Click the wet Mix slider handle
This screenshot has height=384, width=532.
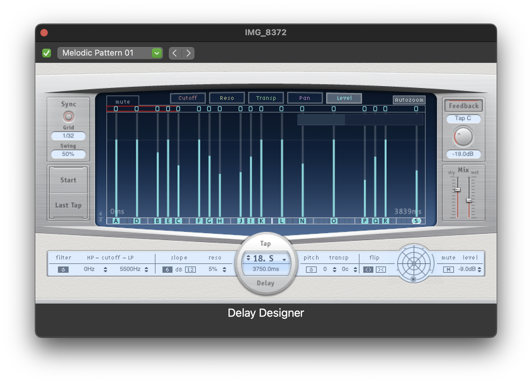tap(469, 200)
